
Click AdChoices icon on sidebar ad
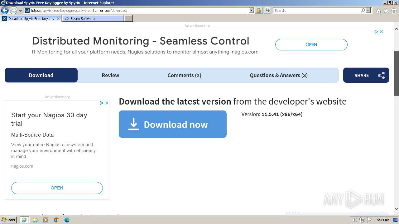[x=102, y=103]
